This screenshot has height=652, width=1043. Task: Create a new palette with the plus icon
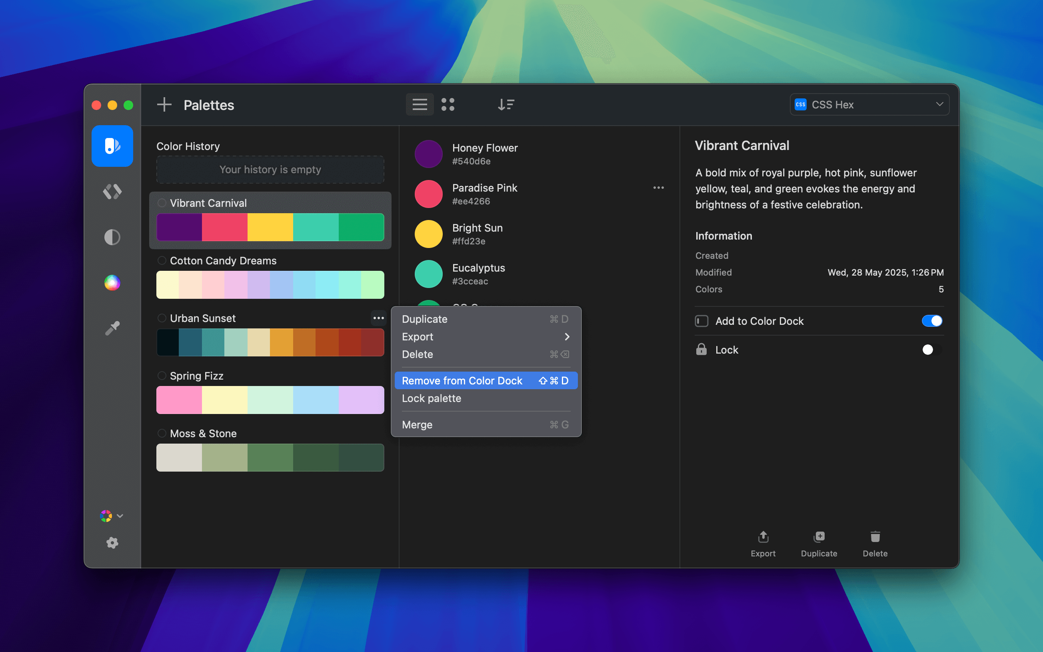(164, 104)
